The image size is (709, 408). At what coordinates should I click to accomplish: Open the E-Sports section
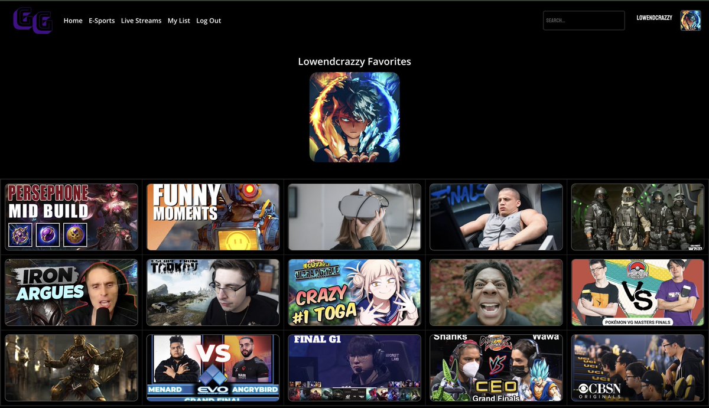102,21
